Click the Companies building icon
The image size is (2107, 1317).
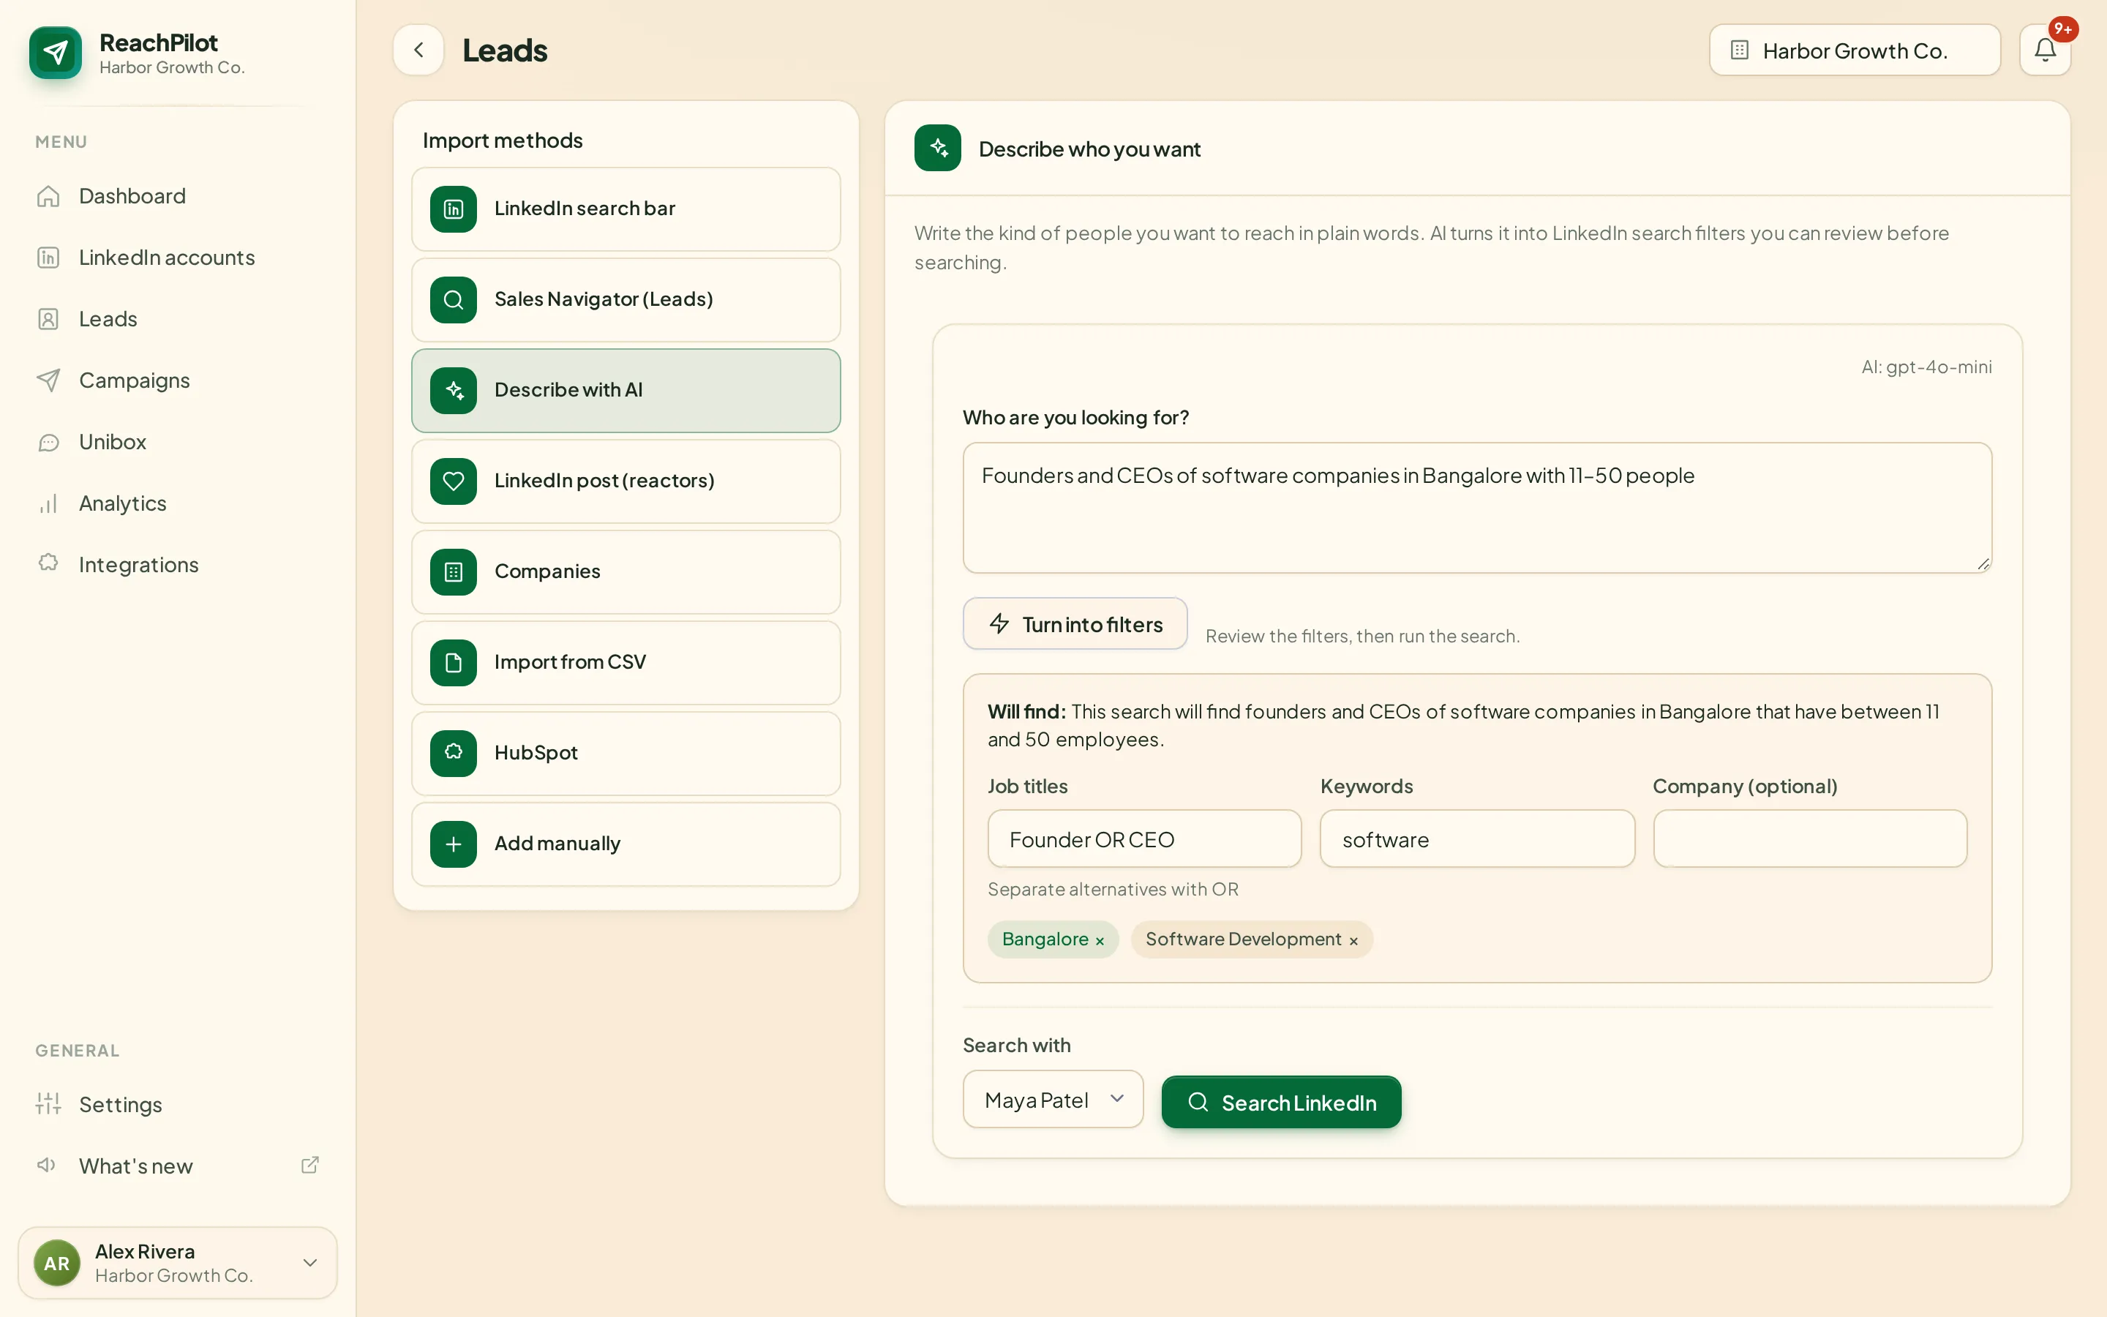tap(454, 571)
